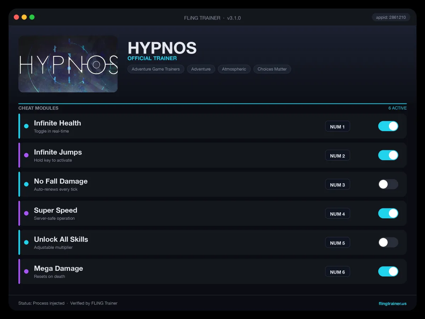Screen dimensions: 425x319
Task: Select the Infinite Health module name
Action: tap(57, 123)
